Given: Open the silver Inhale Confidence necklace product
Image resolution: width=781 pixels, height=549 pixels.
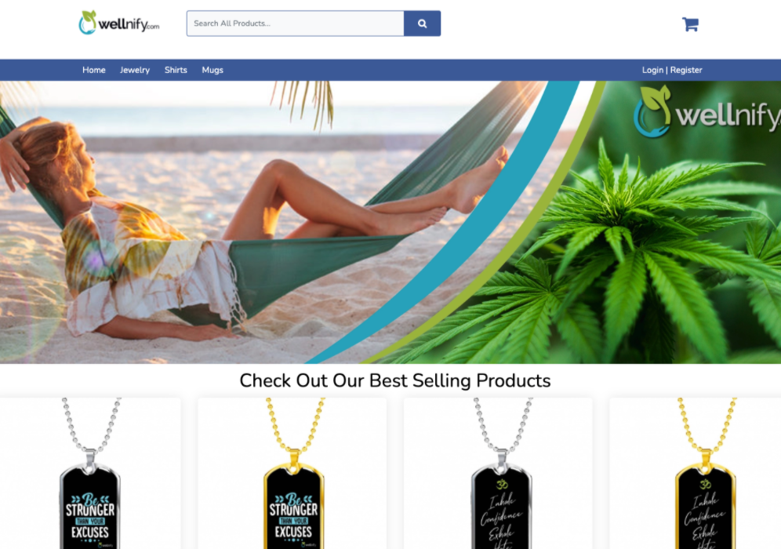Looking at the screenshot, I should tap(498, 473).
